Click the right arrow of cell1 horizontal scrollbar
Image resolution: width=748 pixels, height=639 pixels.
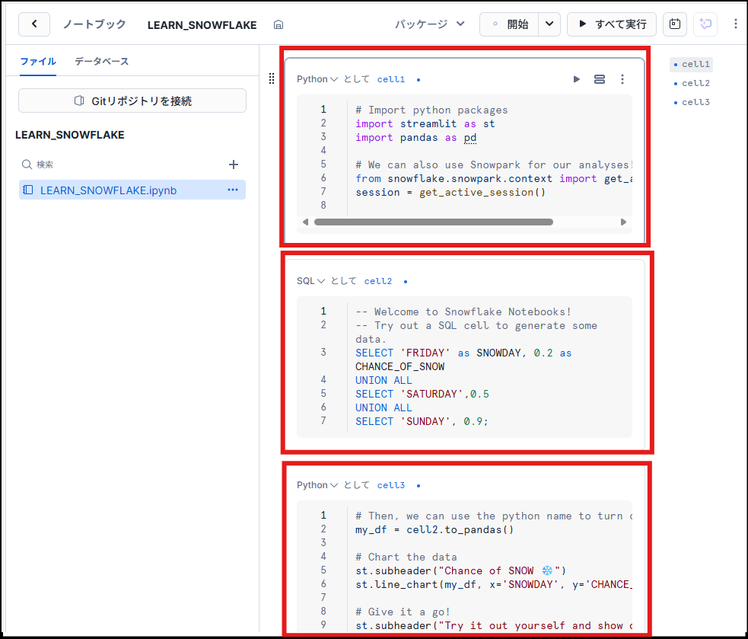point(623,222)
